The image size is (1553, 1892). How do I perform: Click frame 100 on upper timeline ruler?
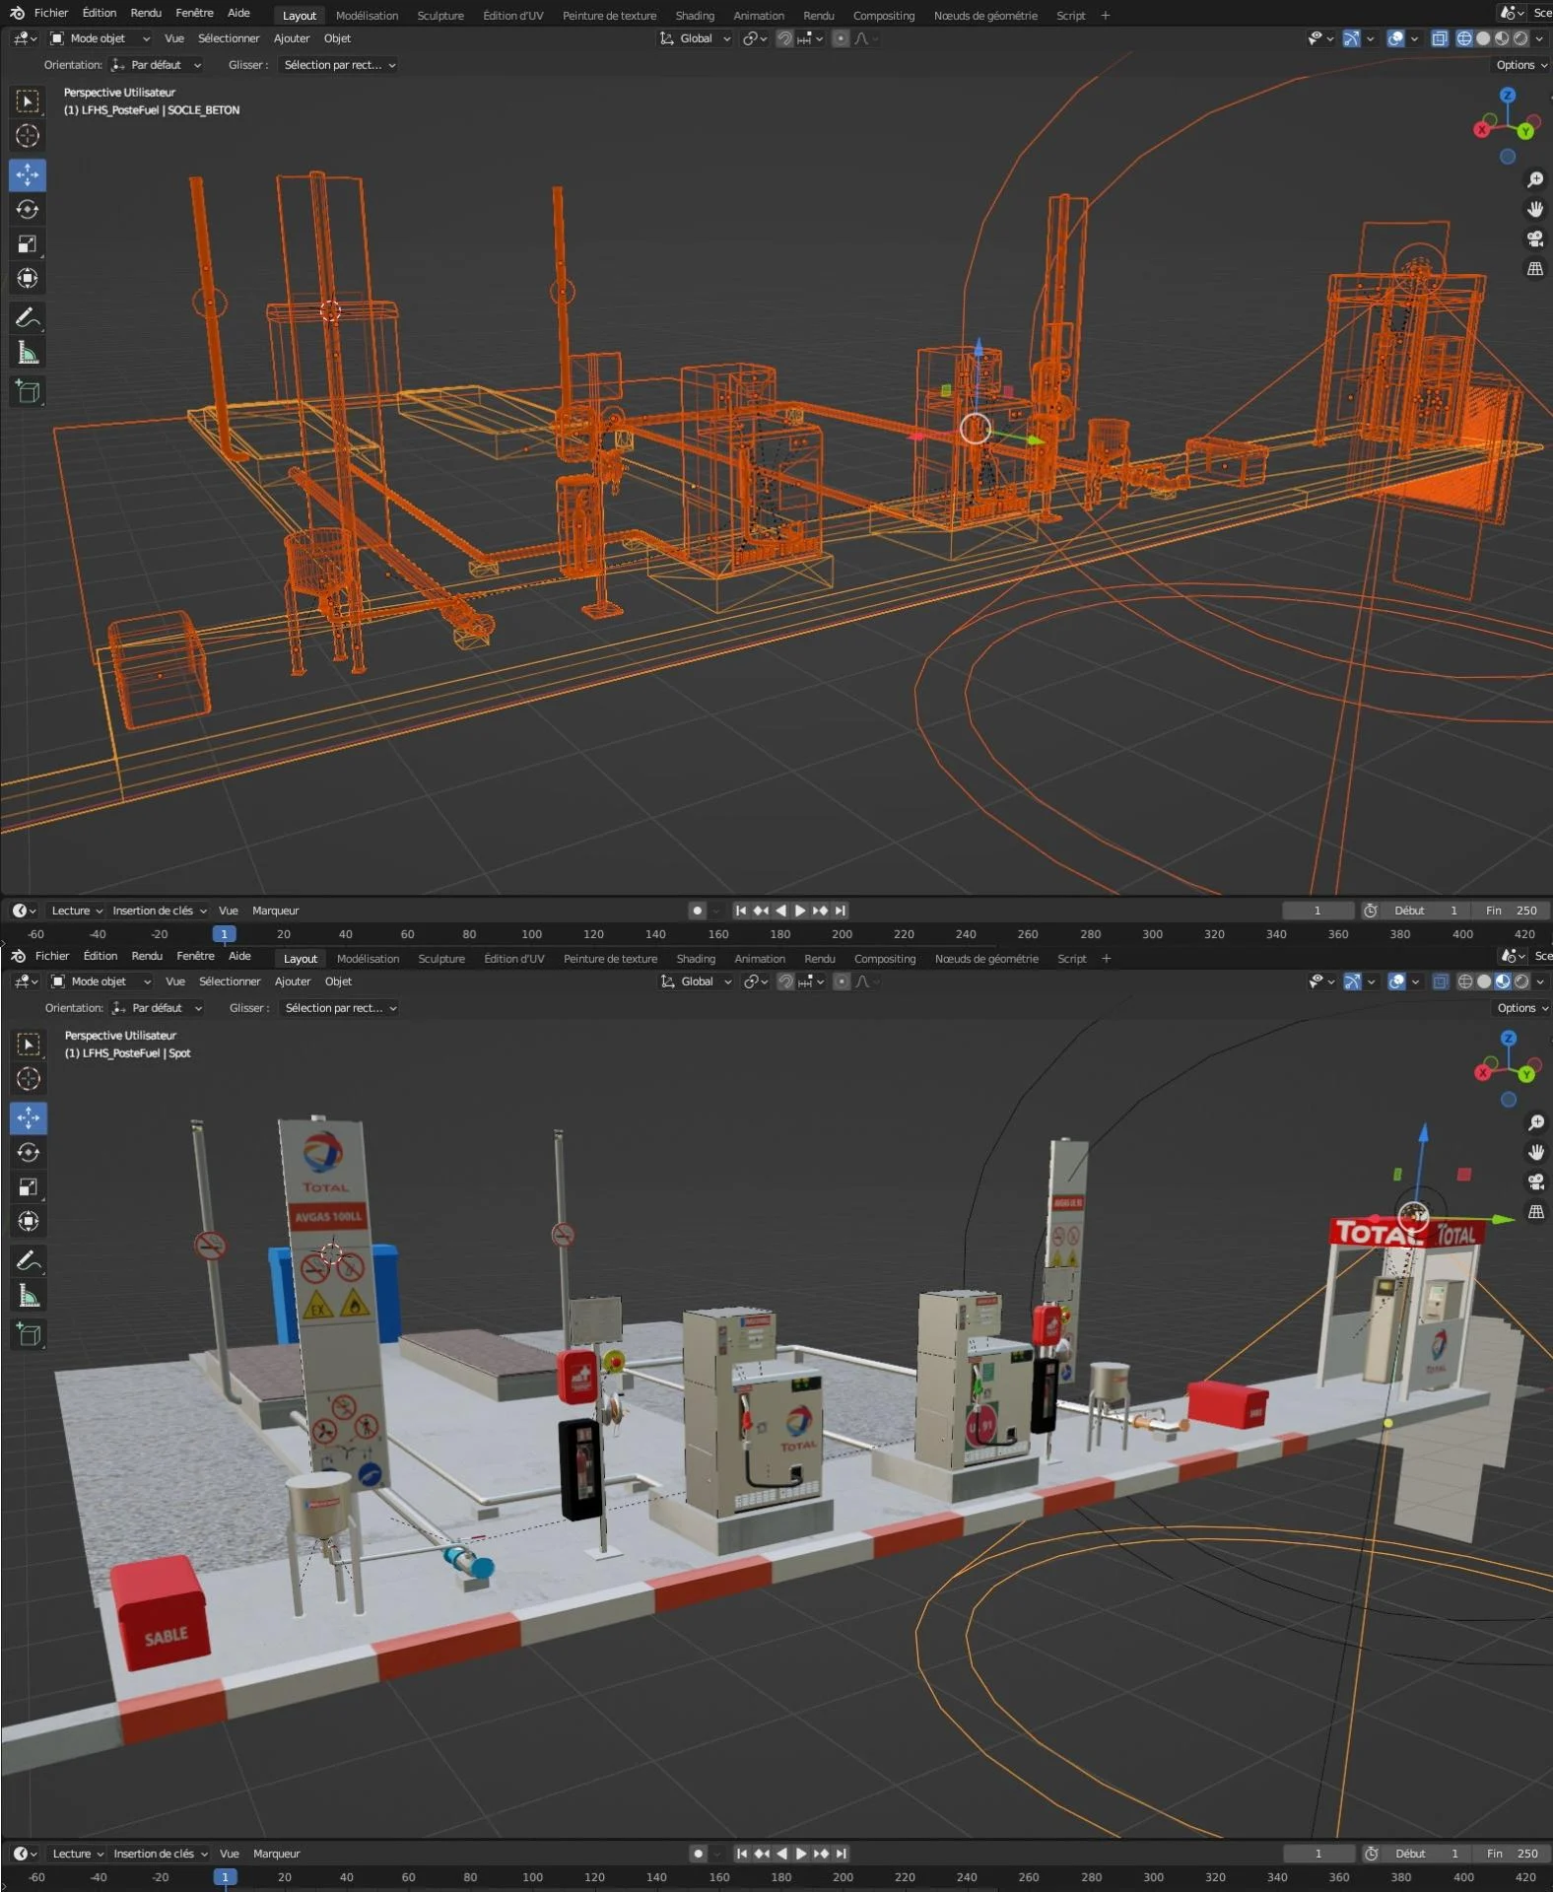[531, 934]
